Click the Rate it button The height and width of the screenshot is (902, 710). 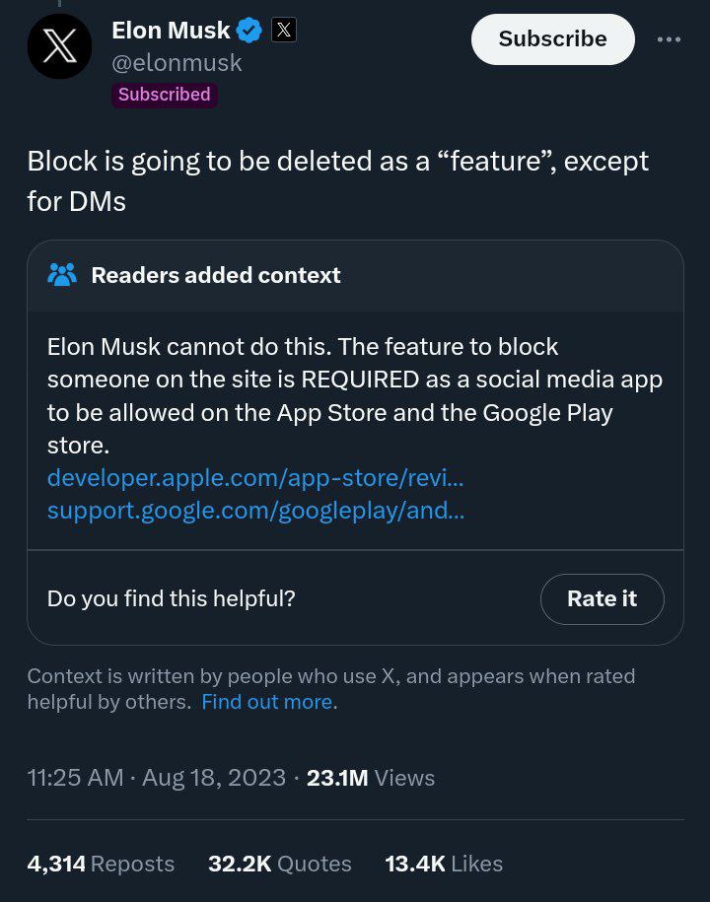click(603, 598)
